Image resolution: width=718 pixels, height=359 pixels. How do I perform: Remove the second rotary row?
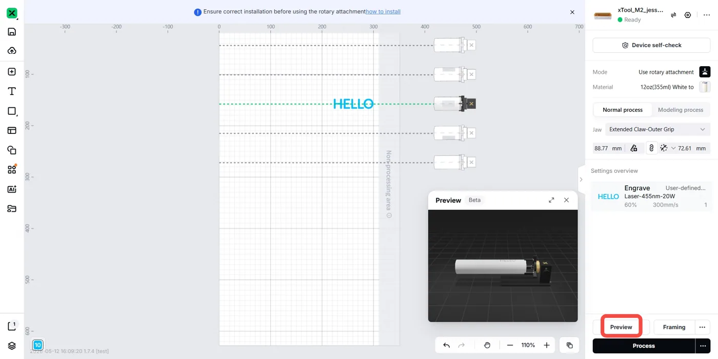click(471, 74)
